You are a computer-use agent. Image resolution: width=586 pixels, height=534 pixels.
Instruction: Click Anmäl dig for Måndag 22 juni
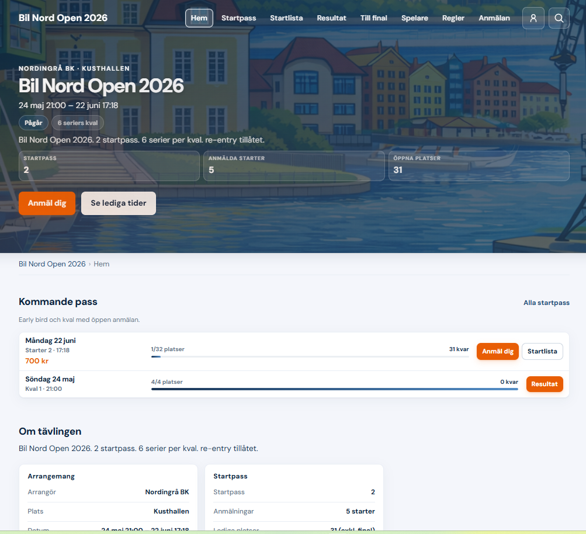click(x=497, y=351)
